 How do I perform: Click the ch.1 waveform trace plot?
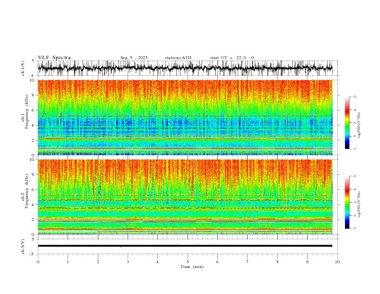pos(185,68)
